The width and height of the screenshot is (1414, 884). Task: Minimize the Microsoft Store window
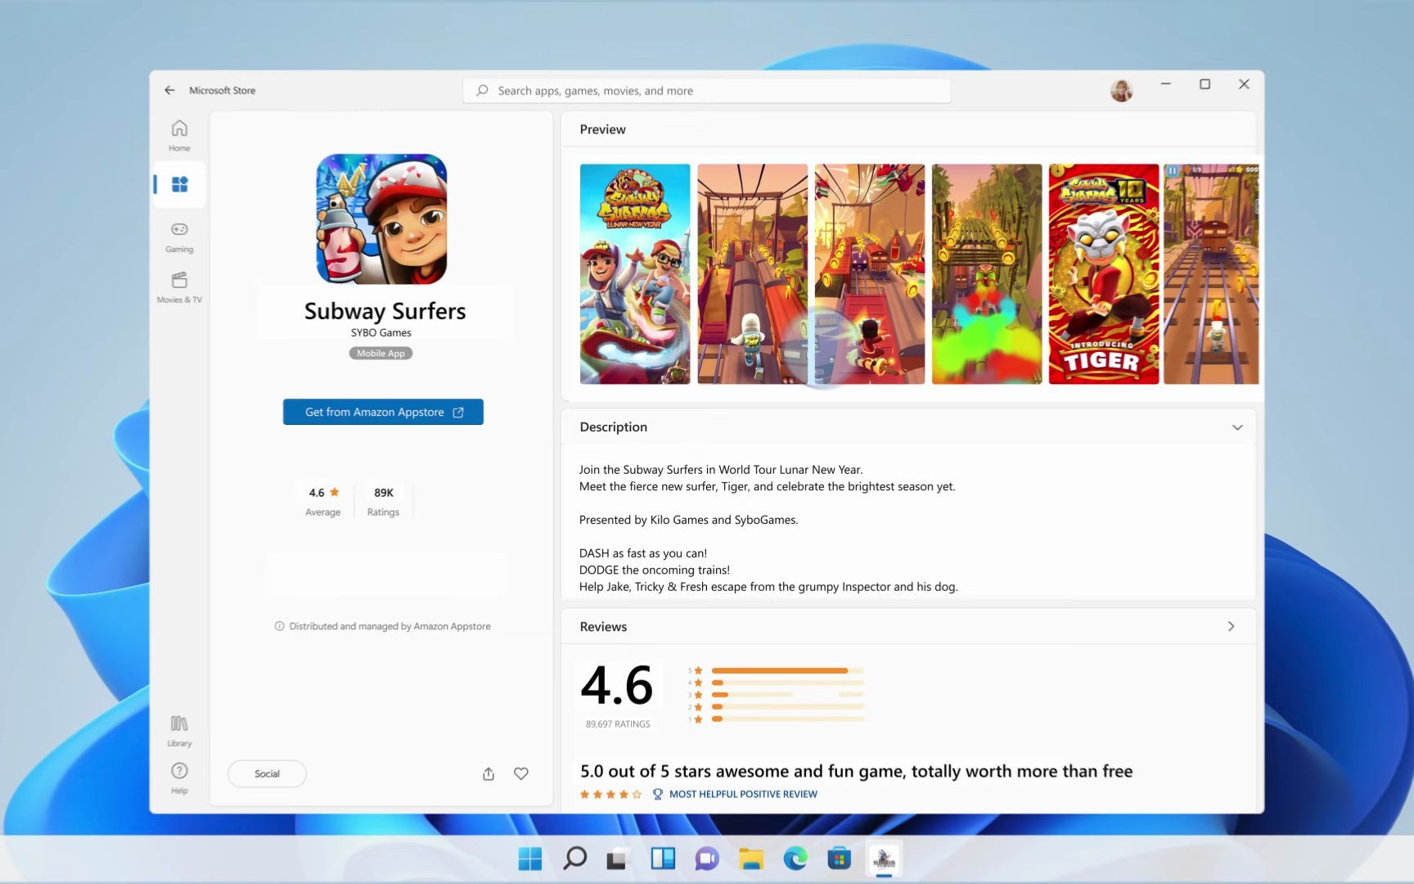(x=1165, y=83)
